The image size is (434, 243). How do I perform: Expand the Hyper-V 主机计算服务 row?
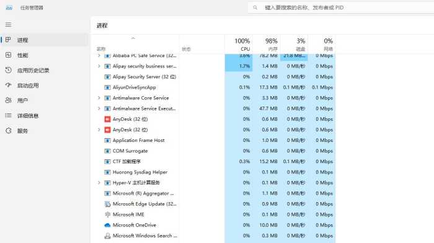point(99,183)
